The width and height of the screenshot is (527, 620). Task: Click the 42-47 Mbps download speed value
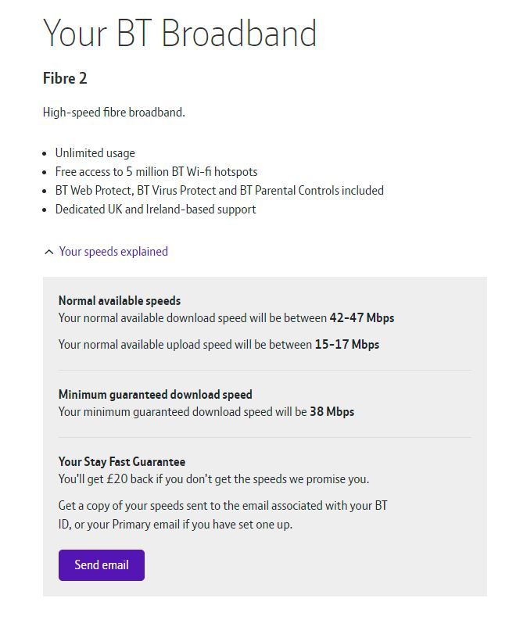(361, 318)
